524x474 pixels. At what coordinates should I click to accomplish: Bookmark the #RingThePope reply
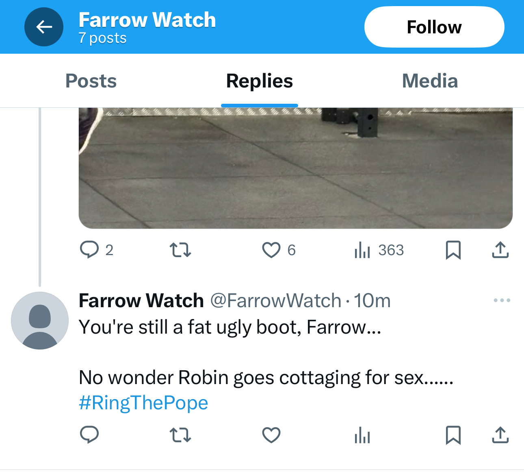[x=453, y=435]
